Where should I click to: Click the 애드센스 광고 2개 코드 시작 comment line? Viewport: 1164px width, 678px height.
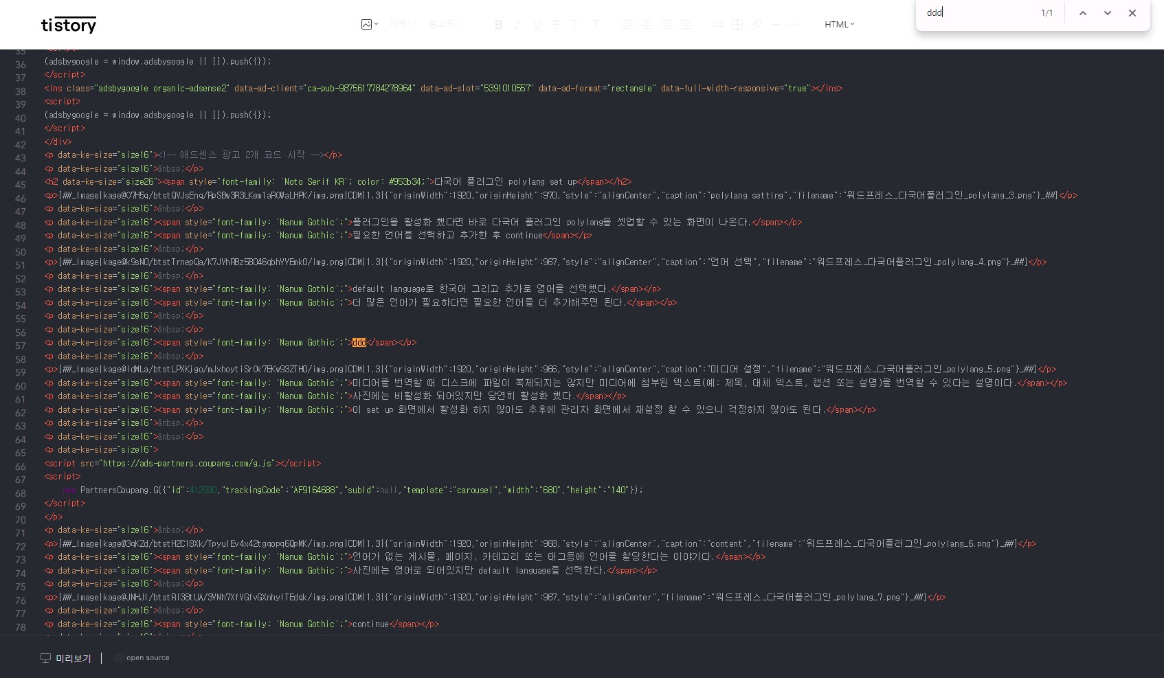click(x=193, y=155)
